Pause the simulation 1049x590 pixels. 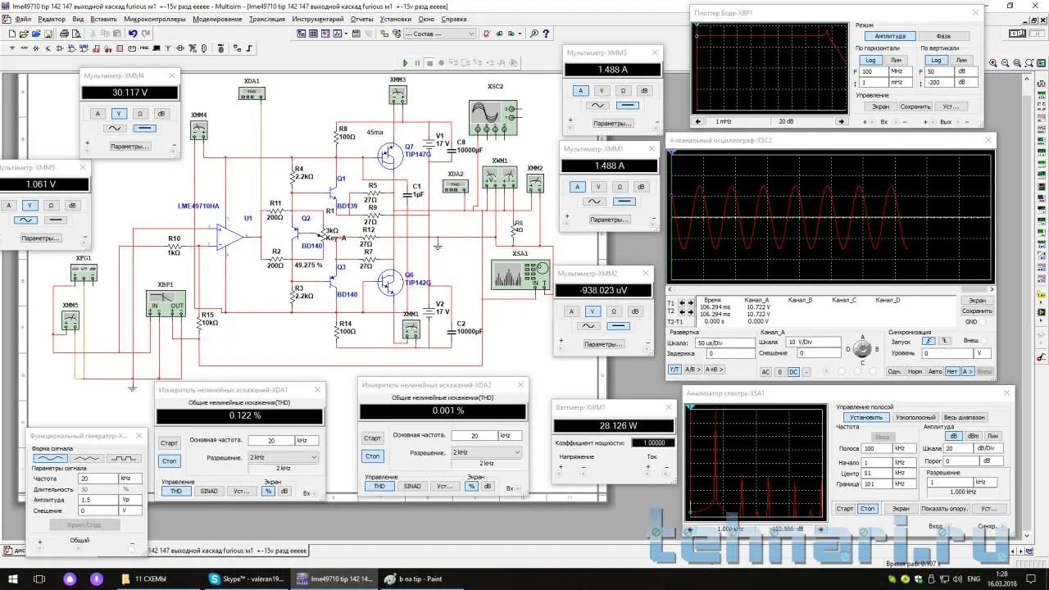417,63
